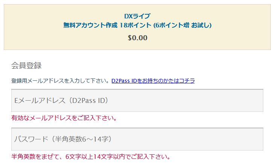Image resolution: width=275 pixels, height=166 pixels.
Task: Click the DXライブ title text
Action: 137,16
